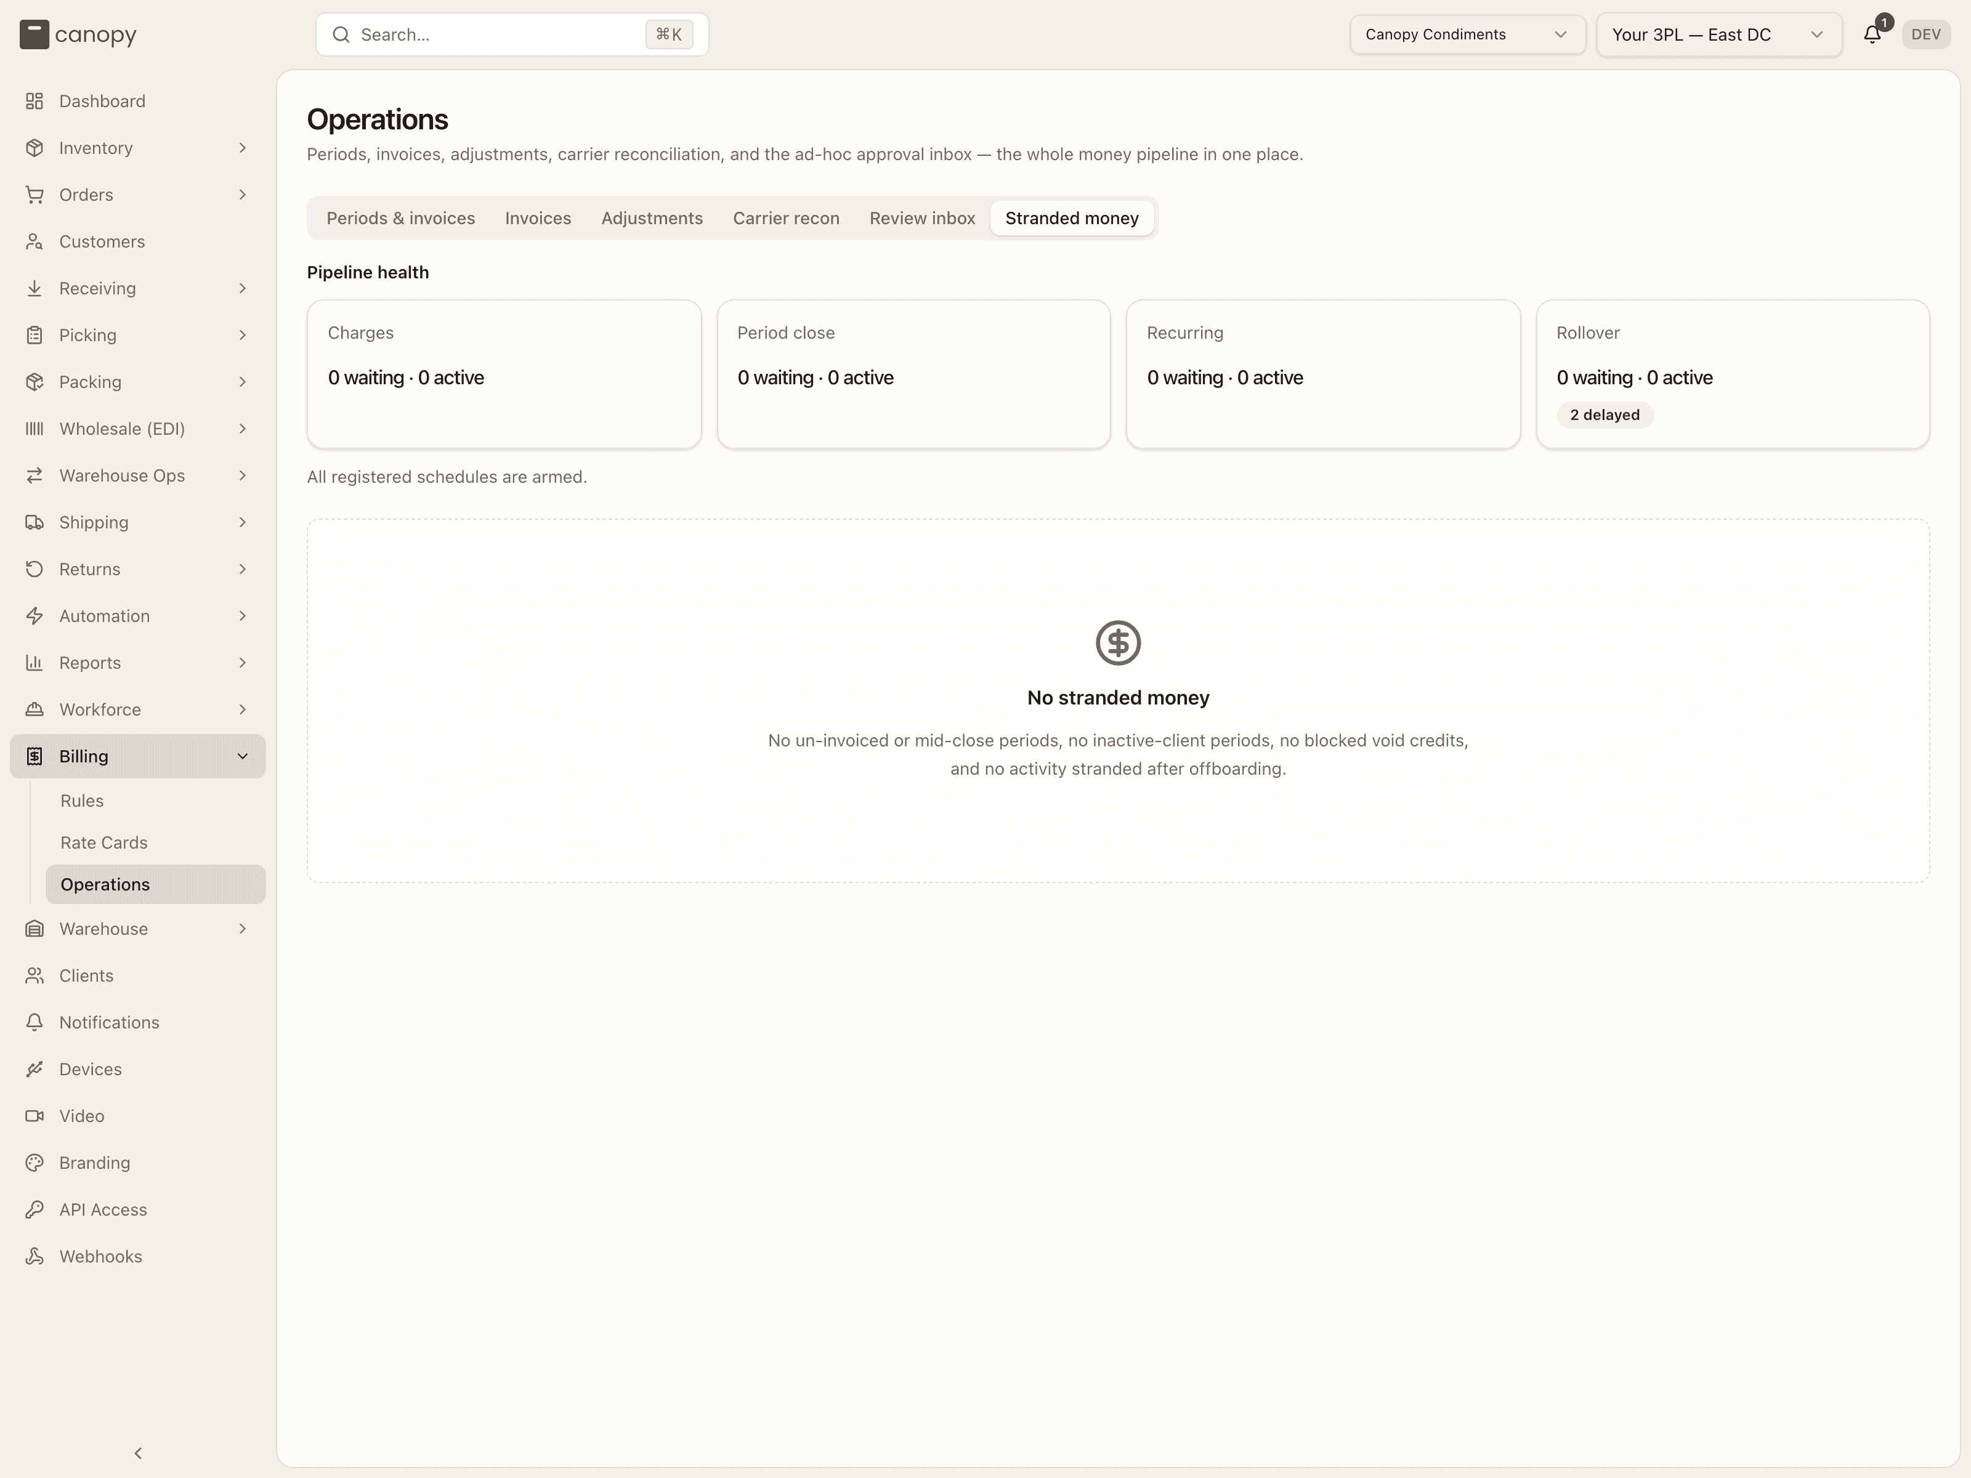Click the Search input field

(x=511, y=34)
